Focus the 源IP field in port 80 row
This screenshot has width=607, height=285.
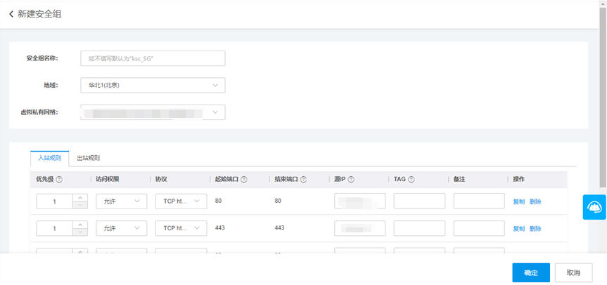[x=360, y=201]
